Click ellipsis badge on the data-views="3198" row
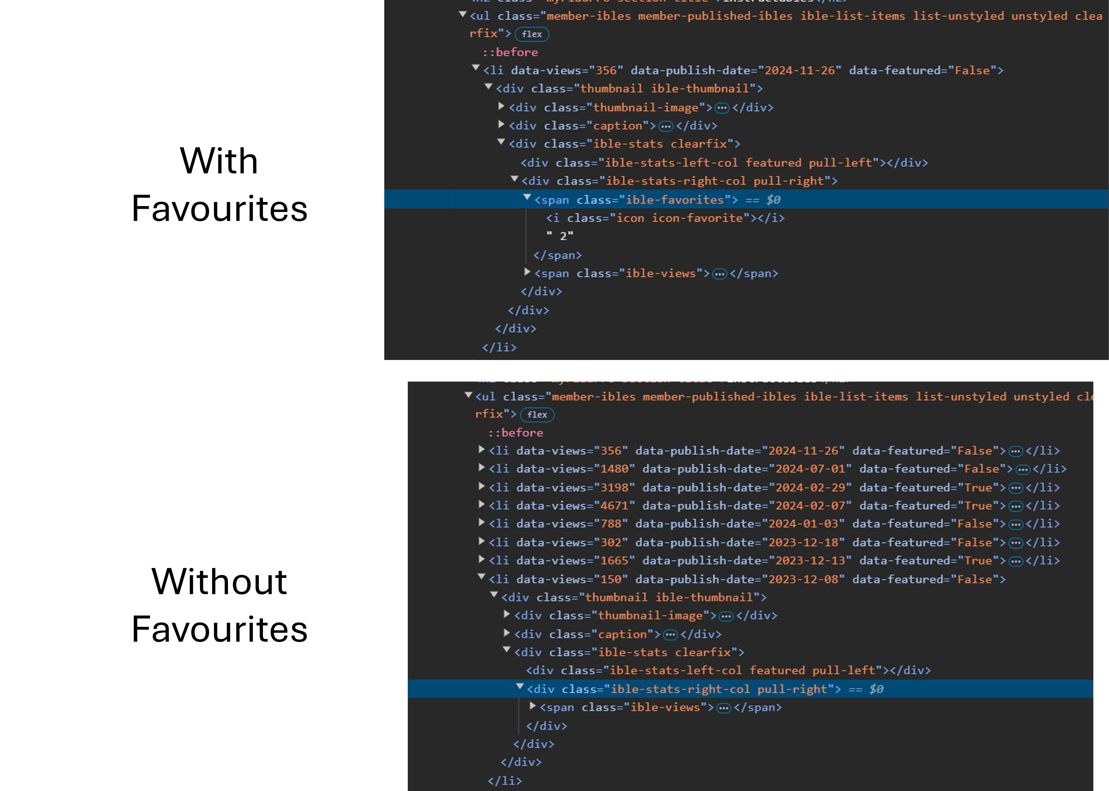This screenshot has width=1109, height=791. [x=1016, y=488]
